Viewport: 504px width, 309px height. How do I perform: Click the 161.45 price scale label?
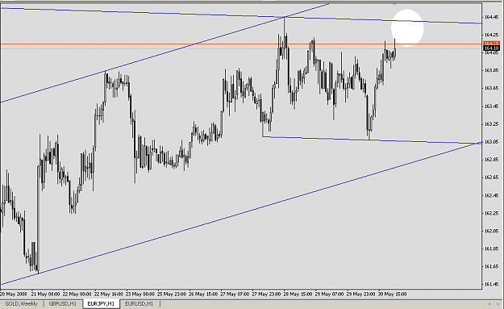click(x=491, y=285)
